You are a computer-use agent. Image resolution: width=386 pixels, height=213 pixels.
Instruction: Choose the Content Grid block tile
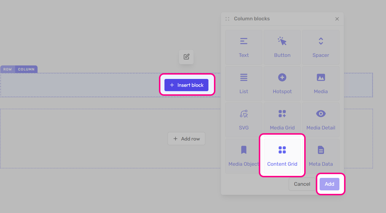click(282, 156)
